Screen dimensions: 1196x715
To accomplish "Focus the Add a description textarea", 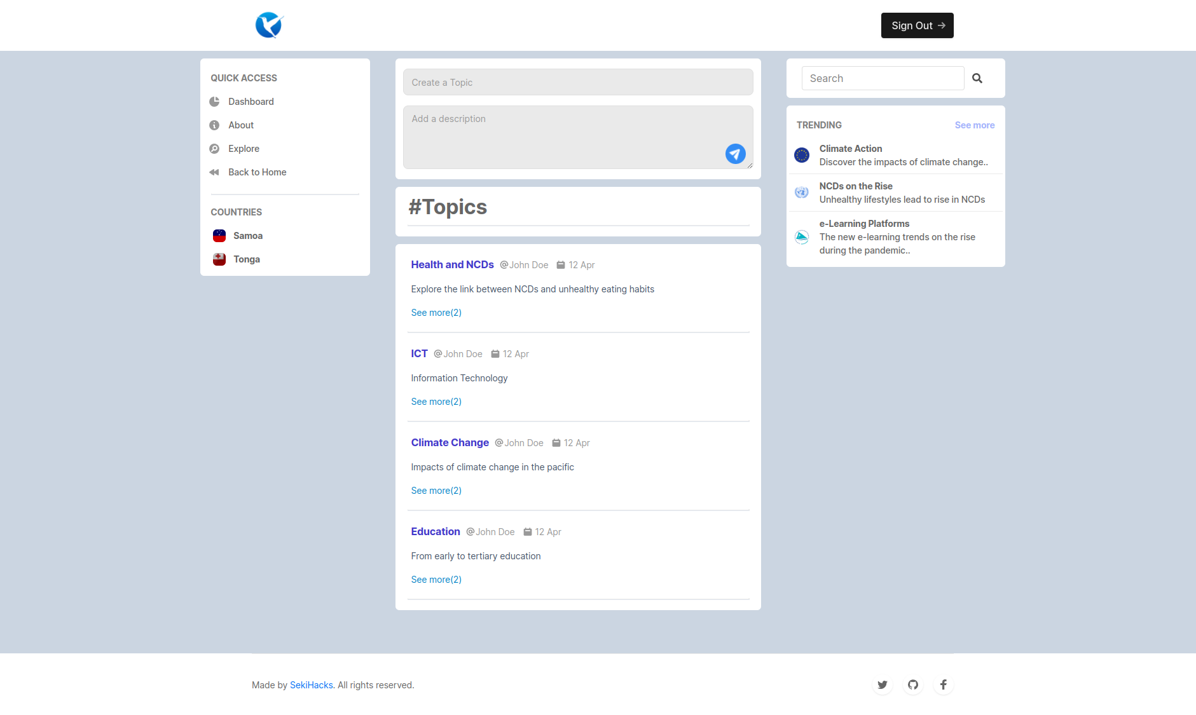I will 578,137.
